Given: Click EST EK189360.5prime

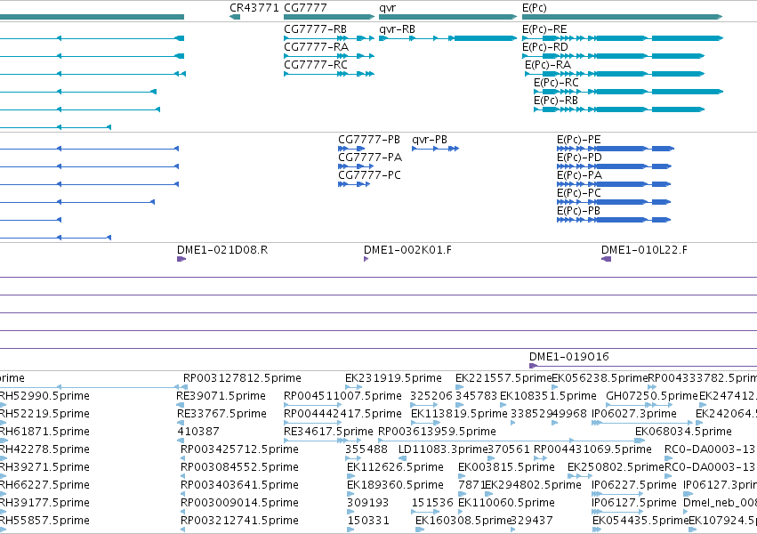Looking at the screenshot, I should 395,485.
